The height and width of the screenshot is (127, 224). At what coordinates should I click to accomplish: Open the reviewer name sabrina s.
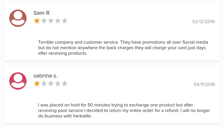pos(45,76)
